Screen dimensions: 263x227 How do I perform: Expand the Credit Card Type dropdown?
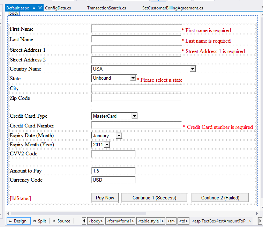click(x=134, y=116)
